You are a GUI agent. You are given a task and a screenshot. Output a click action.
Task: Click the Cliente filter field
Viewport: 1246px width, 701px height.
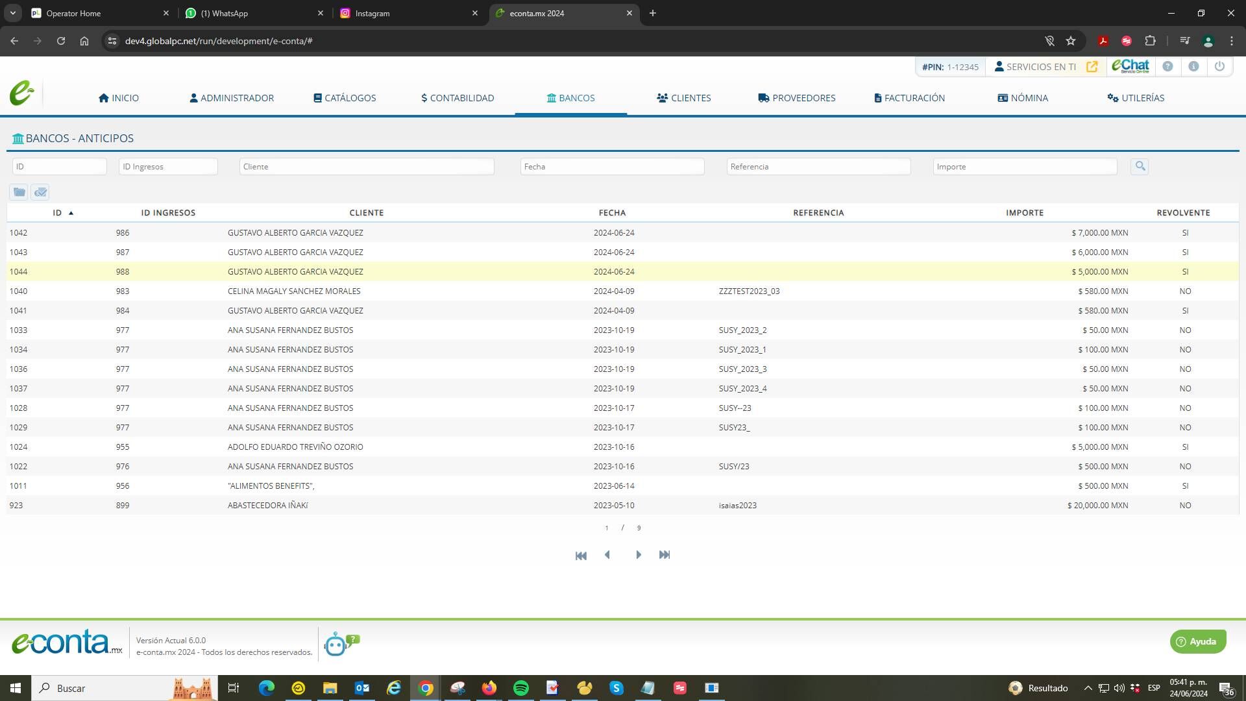[367, 167]
